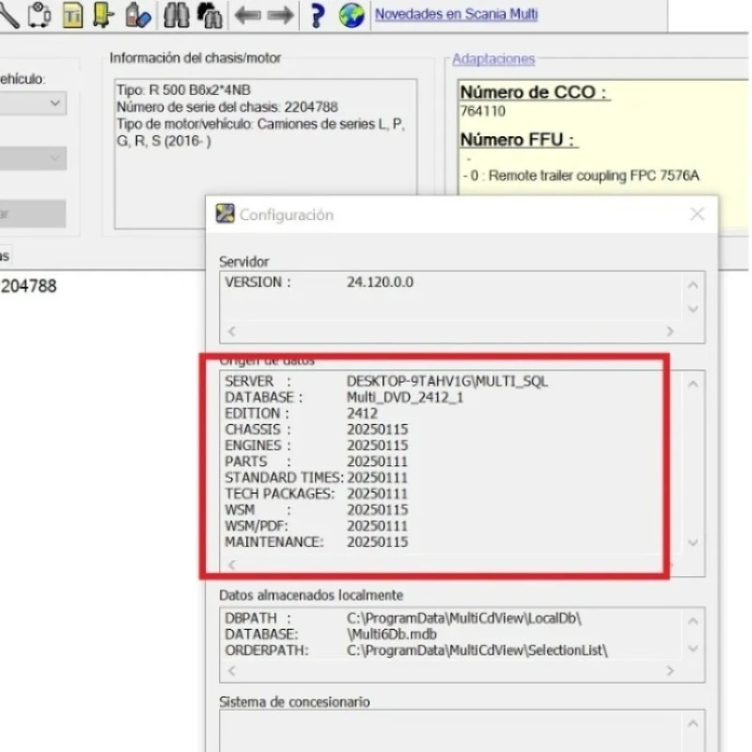Select the PARTS 20250111 line
Image resolution: width=752 pixels, height=752 pixels.
(x=317, y=462)
